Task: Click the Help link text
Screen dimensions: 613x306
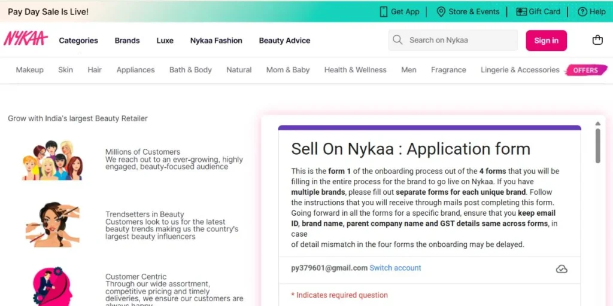Action: [597, 12]
